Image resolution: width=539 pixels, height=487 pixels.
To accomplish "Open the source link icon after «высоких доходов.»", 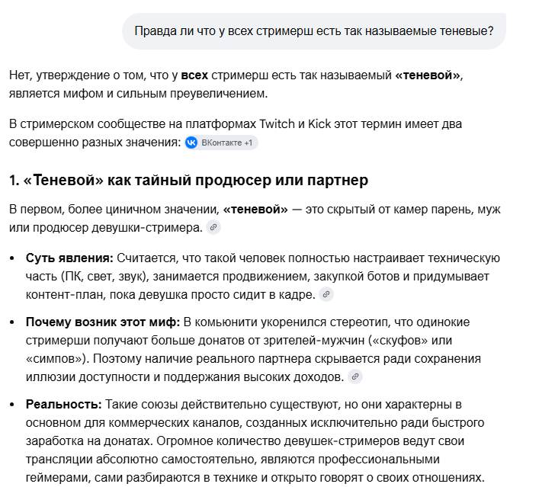I will pos(355,376).
